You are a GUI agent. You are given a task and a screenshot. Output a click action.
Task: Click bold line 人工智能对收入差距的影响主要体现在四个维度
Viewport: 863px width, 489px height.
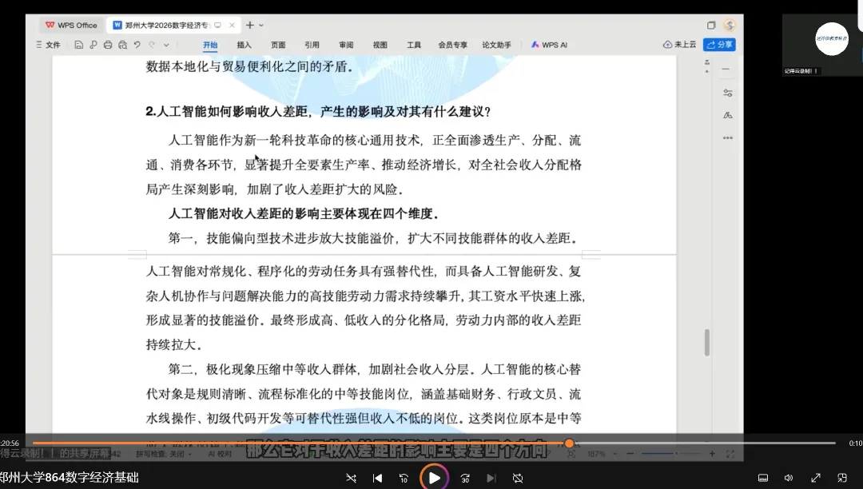click(x=304, y=214)
